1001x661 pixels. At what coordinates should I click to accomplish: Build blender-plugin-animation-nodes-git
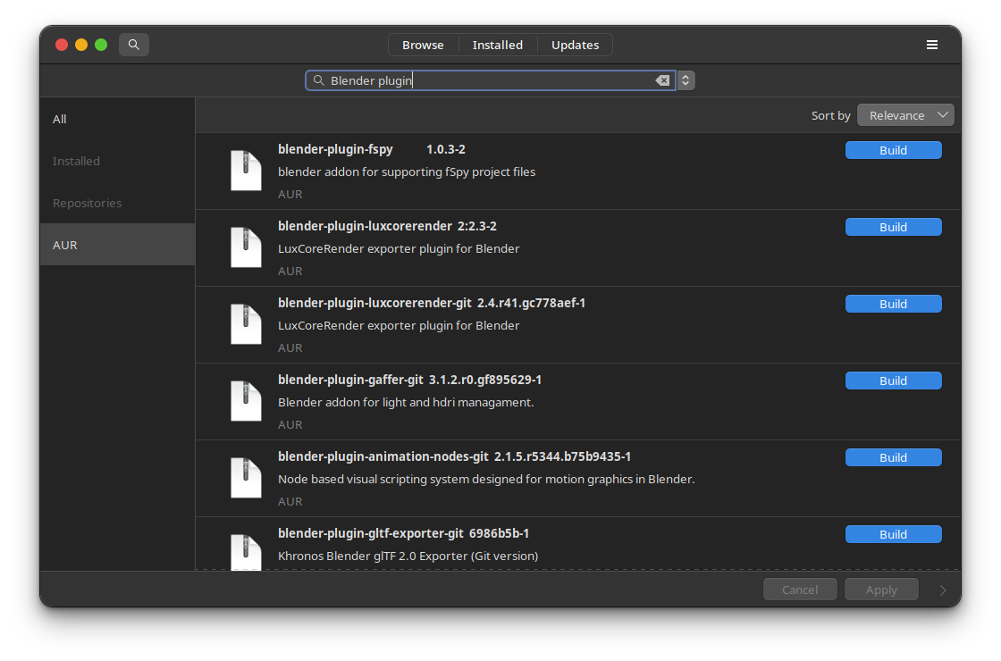[893, 457]
